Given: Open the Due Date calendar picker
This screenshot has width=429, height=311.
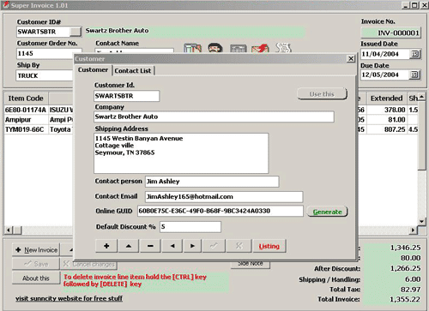Looking at the screenshot, I should (x=415, y=75).
